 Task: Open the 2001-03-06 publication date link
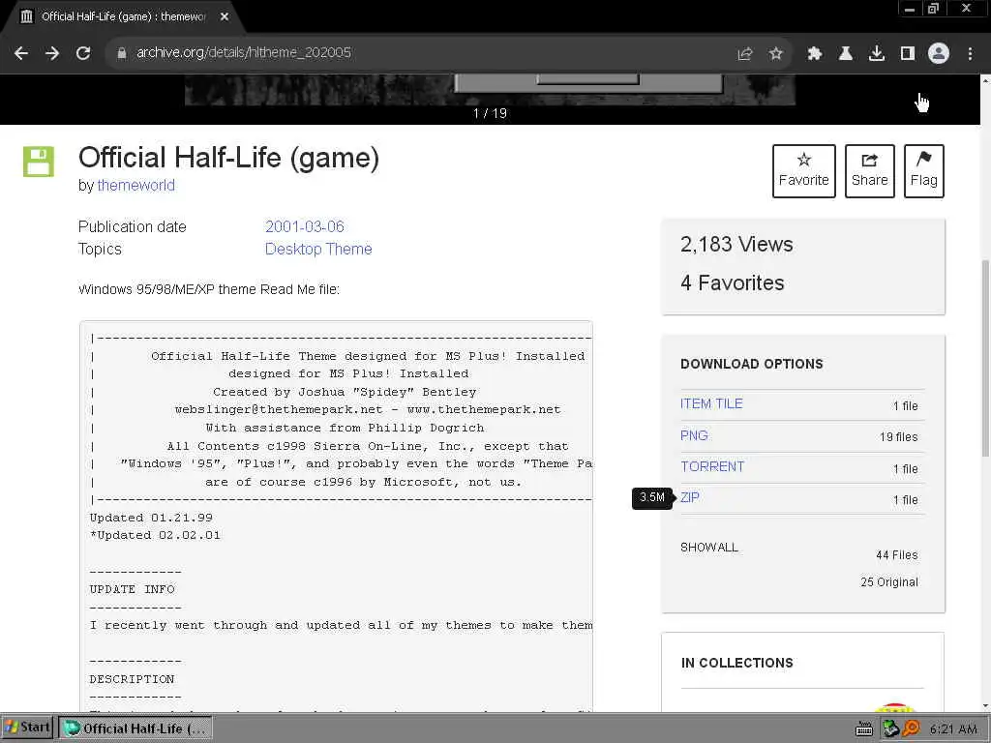(x=305, y=226)
